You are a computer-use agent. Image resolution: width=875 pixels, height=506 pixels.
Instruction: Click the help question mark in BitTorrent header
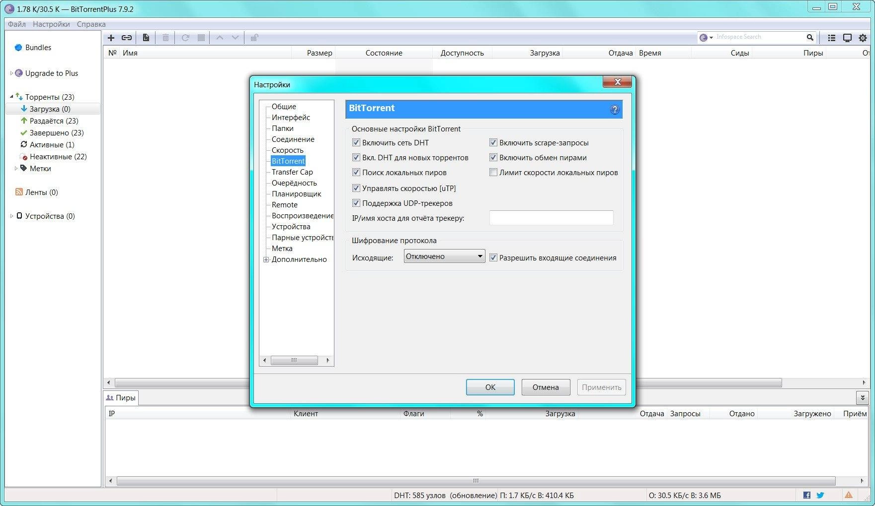[x=615, y=110]
